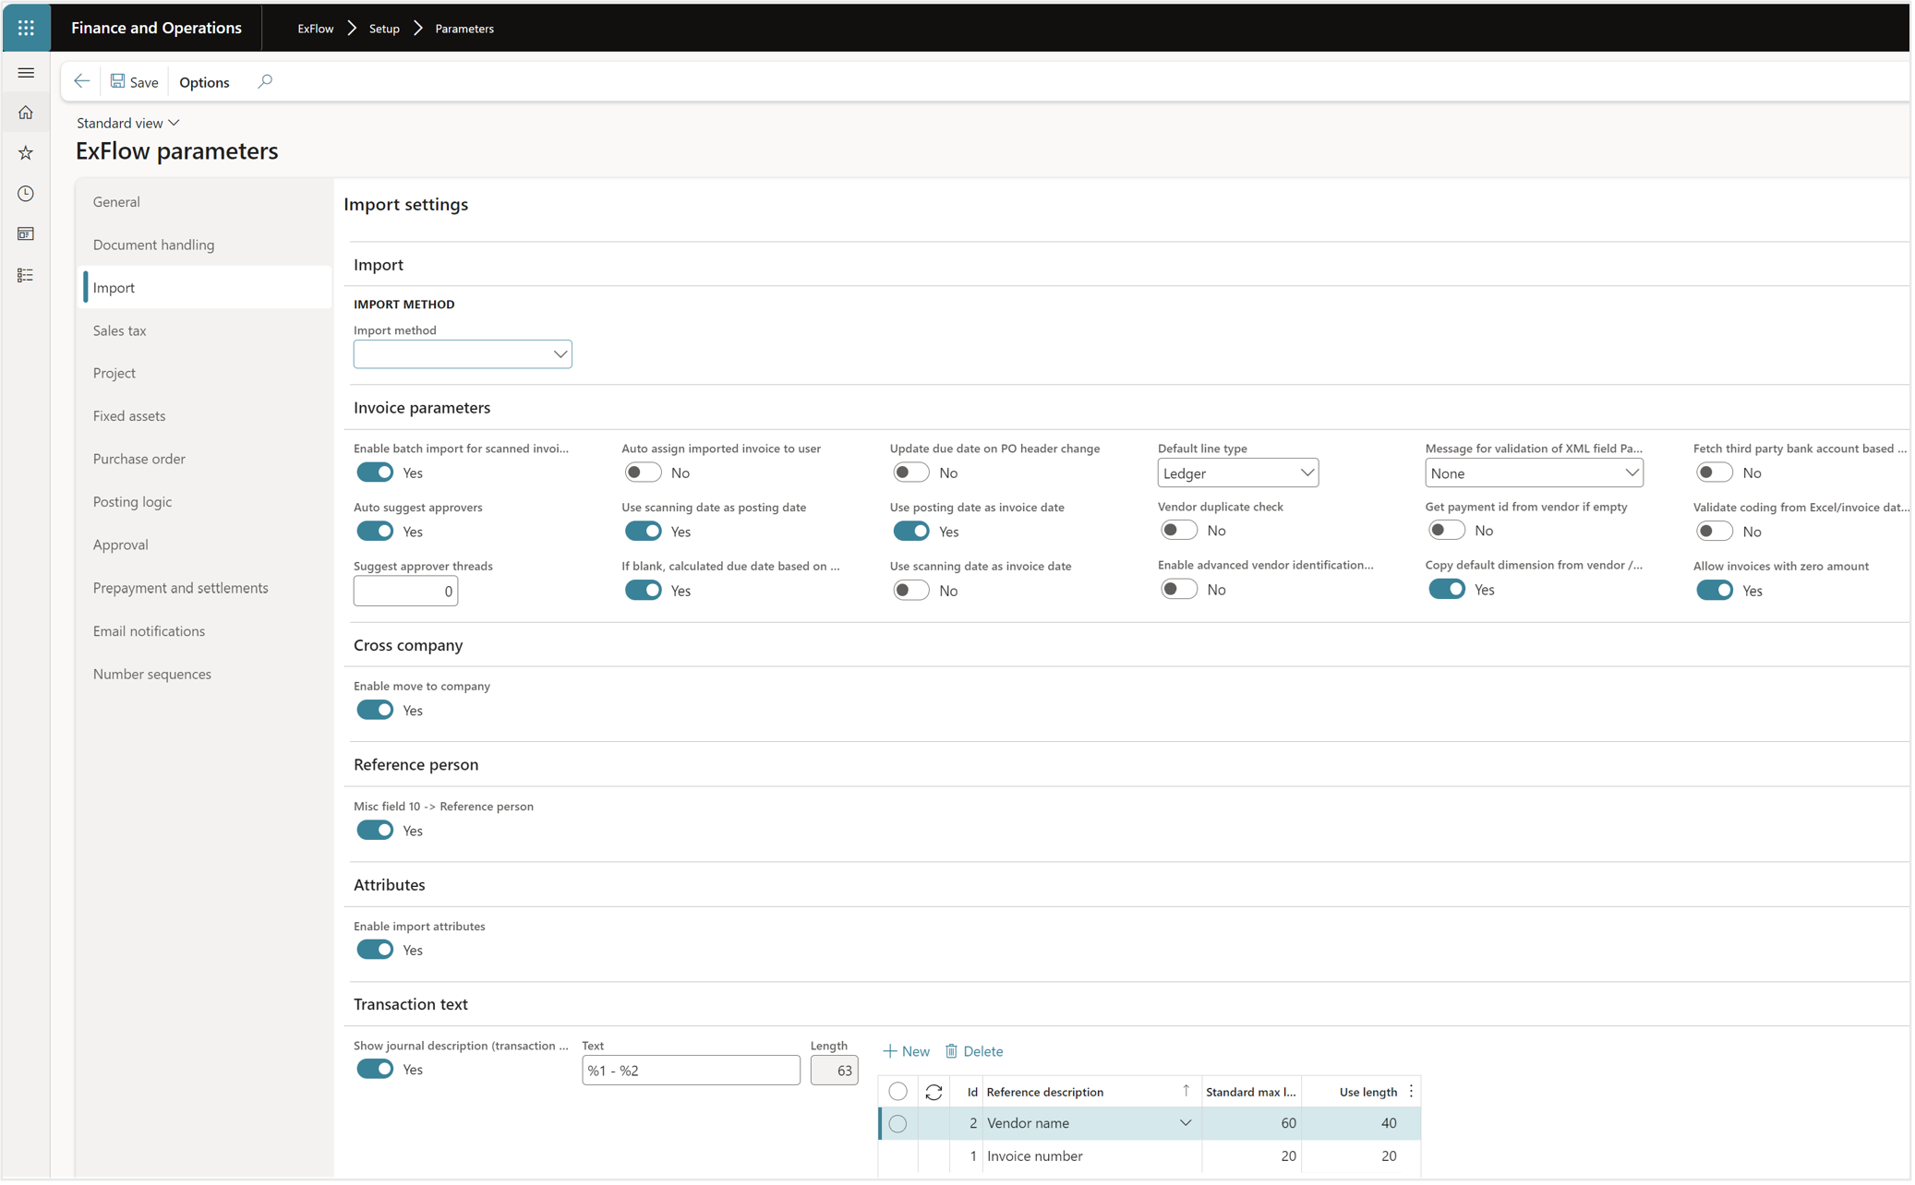
Task: Toggle Auto suggest approvers
Action: [x=375, y=532]
